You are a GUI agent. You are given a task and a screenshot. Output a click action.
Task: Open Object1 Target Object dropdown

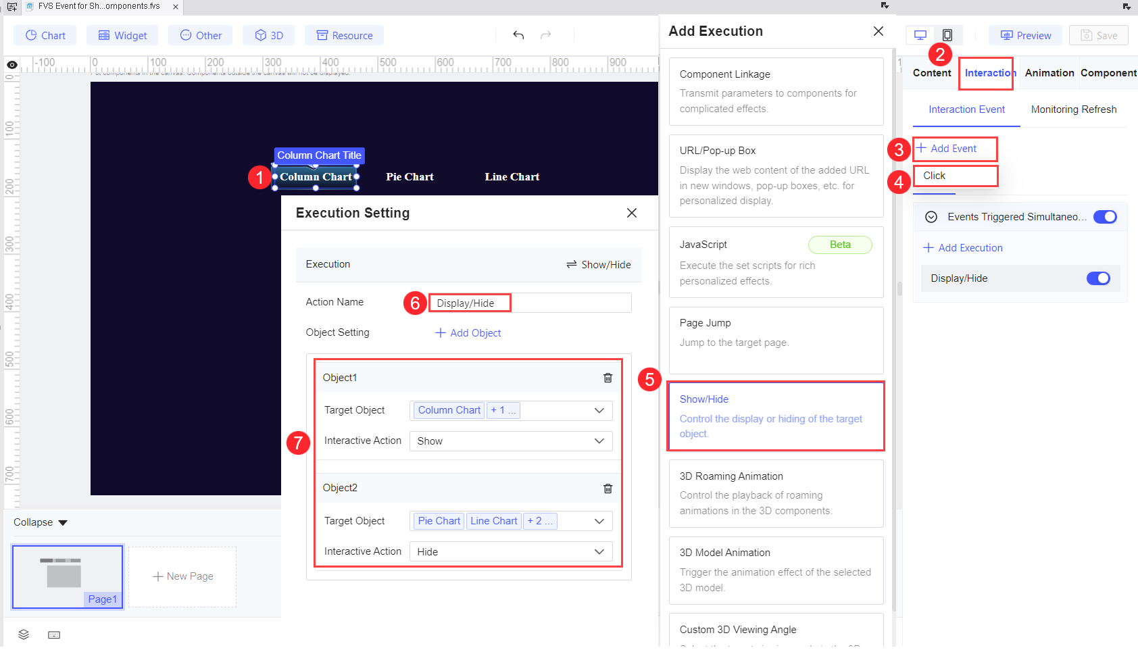pyautogui.click(x=511, y=410)
